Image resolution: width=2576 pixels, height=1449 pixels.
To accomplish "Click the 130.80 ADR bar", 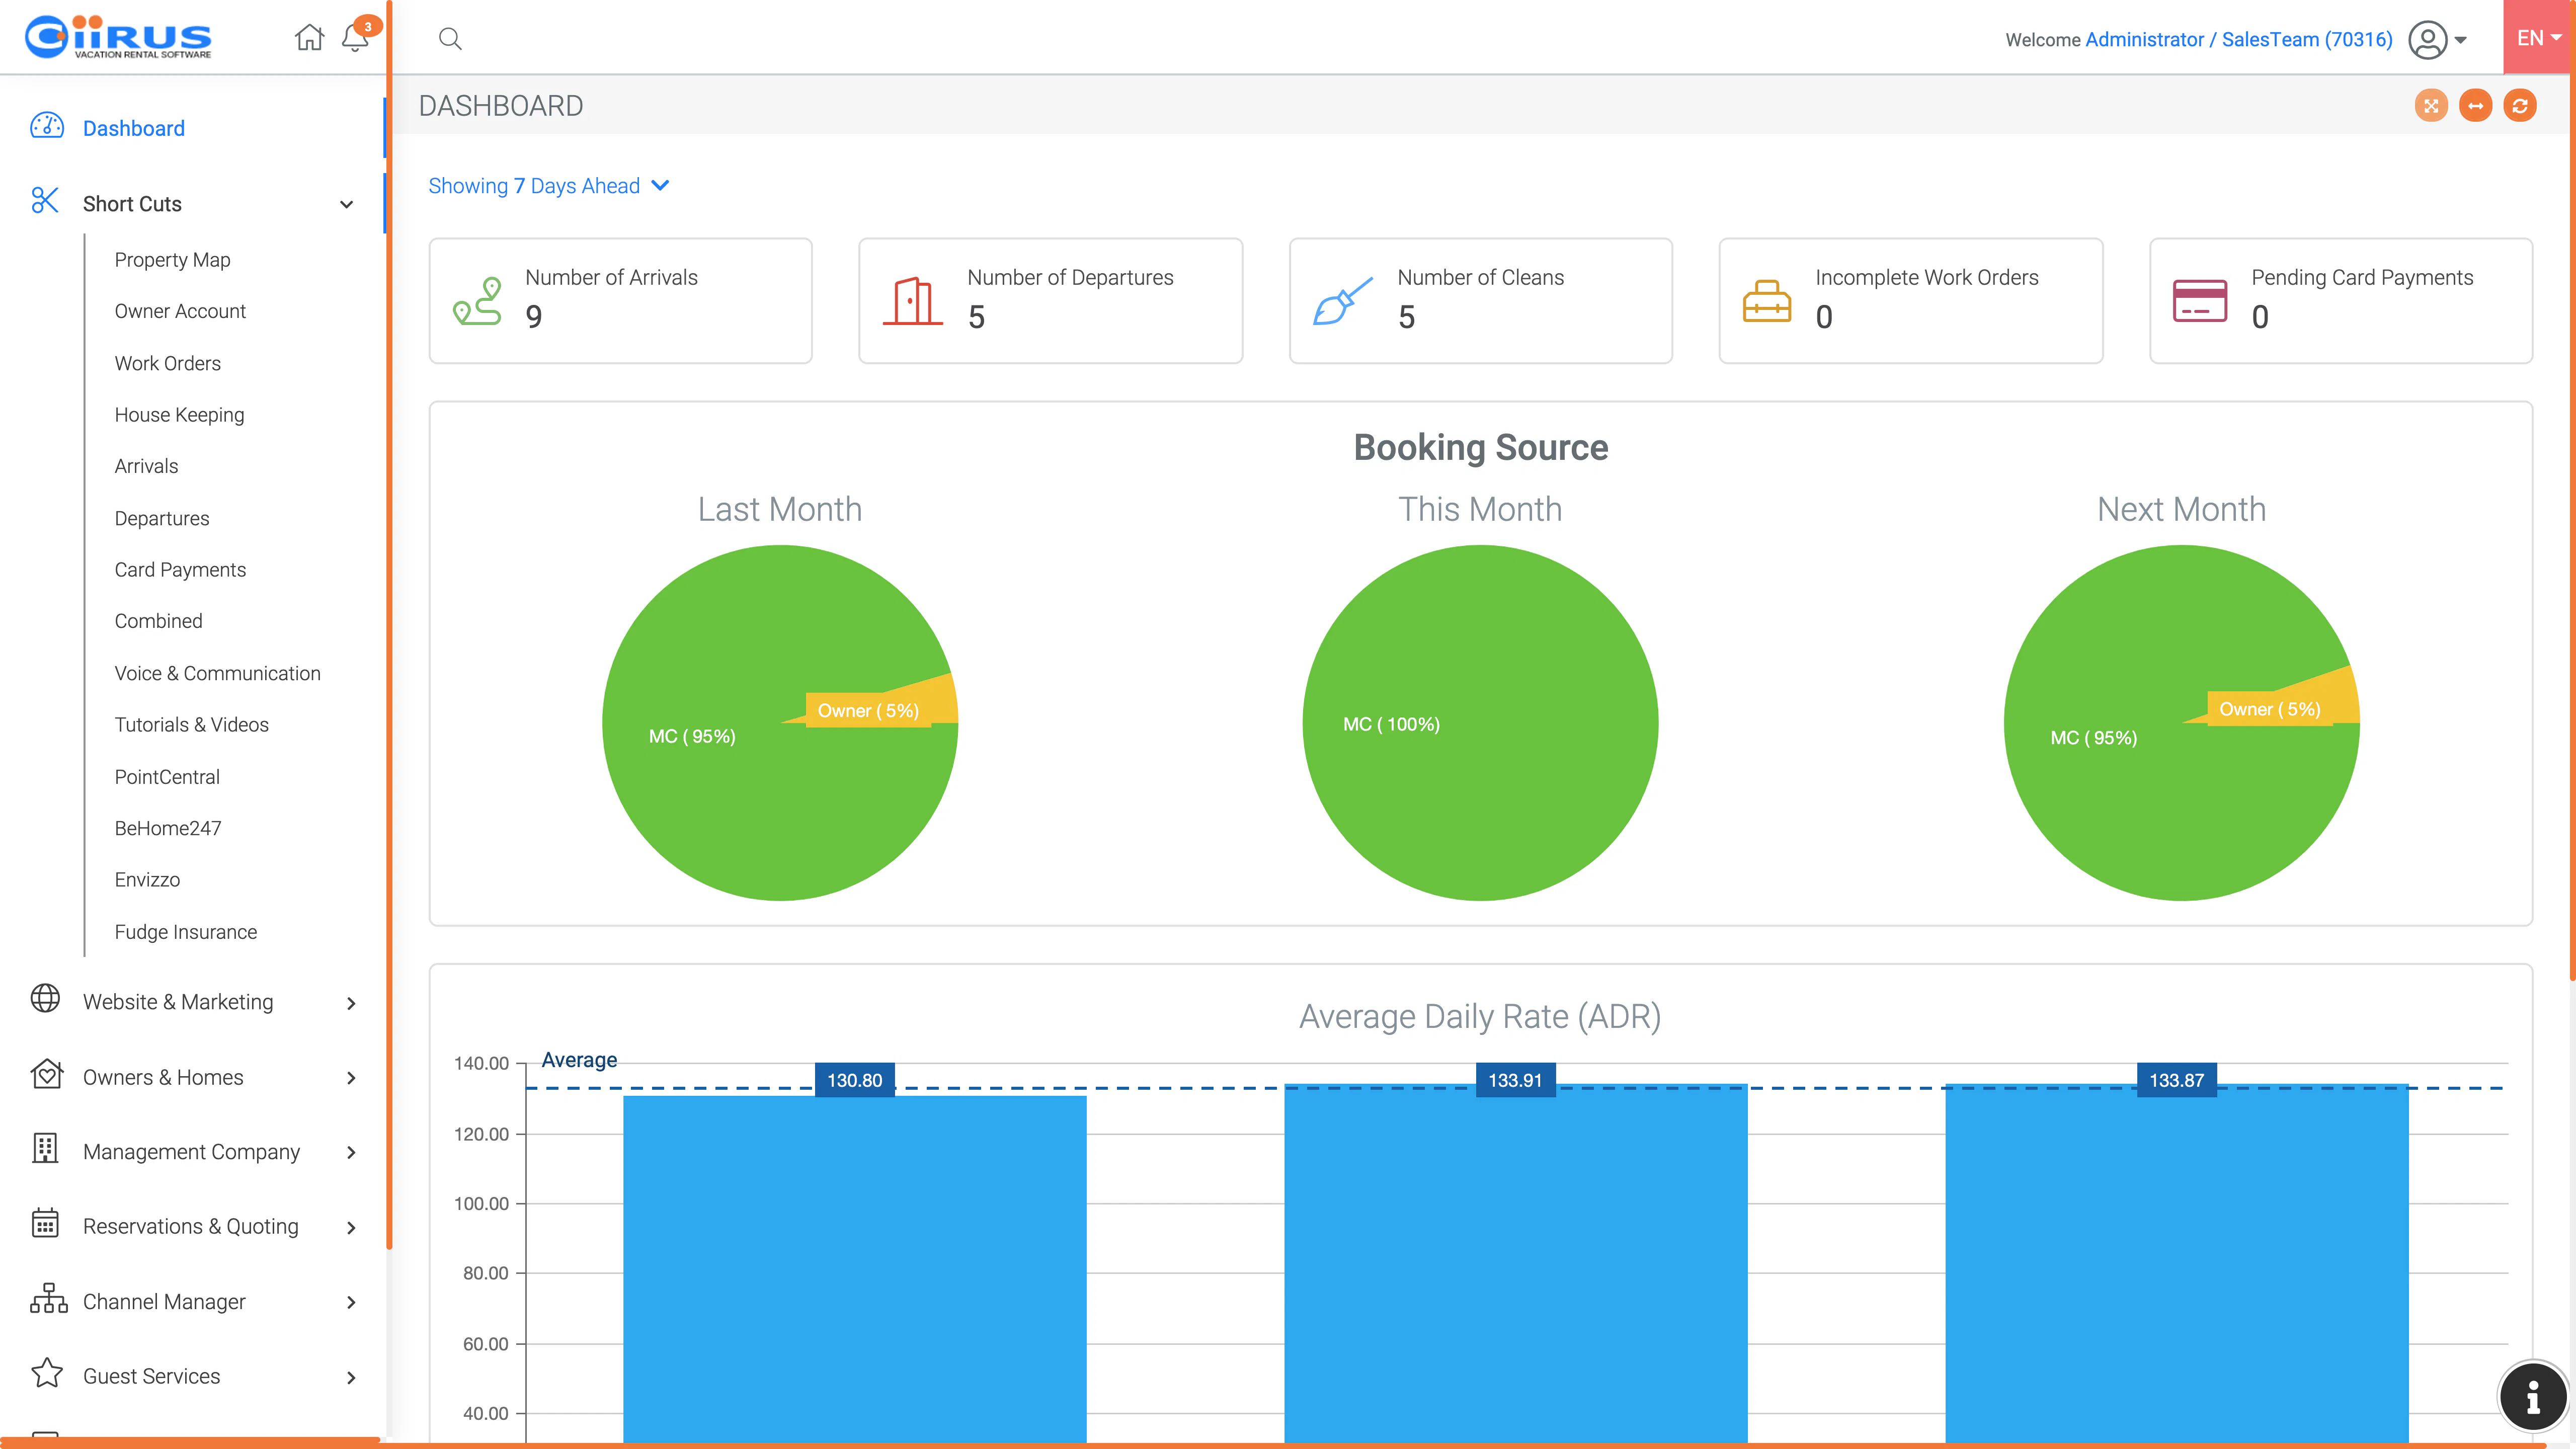I will [x=855, y=1270].
